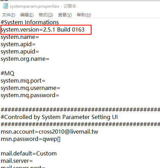Open the 文件(F) menu
160x168 pixels.
(x=9, y=15)
